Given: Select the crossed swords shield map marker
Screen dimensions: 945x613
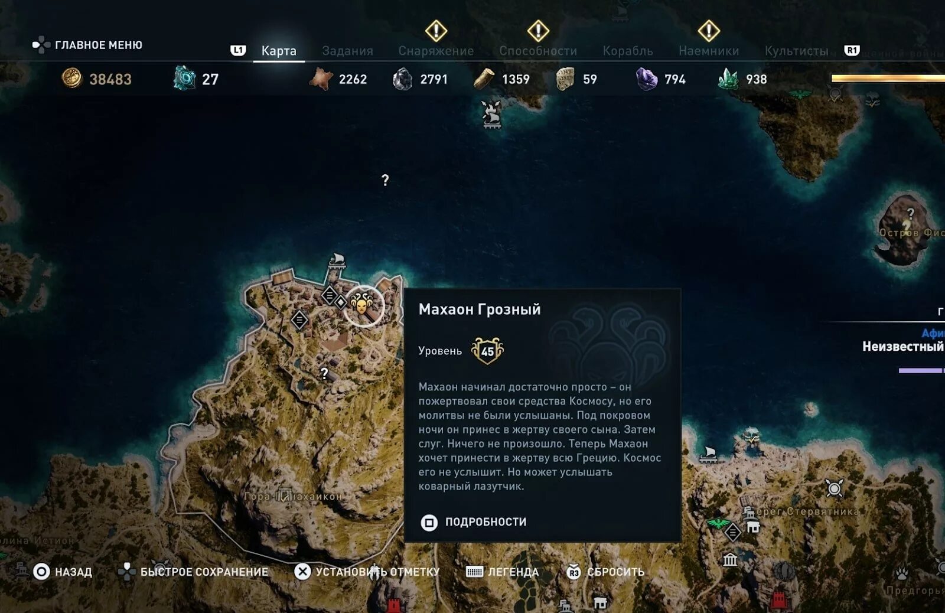Looking at the screenshot, I should pyautogui.click(x=835, y=488).
